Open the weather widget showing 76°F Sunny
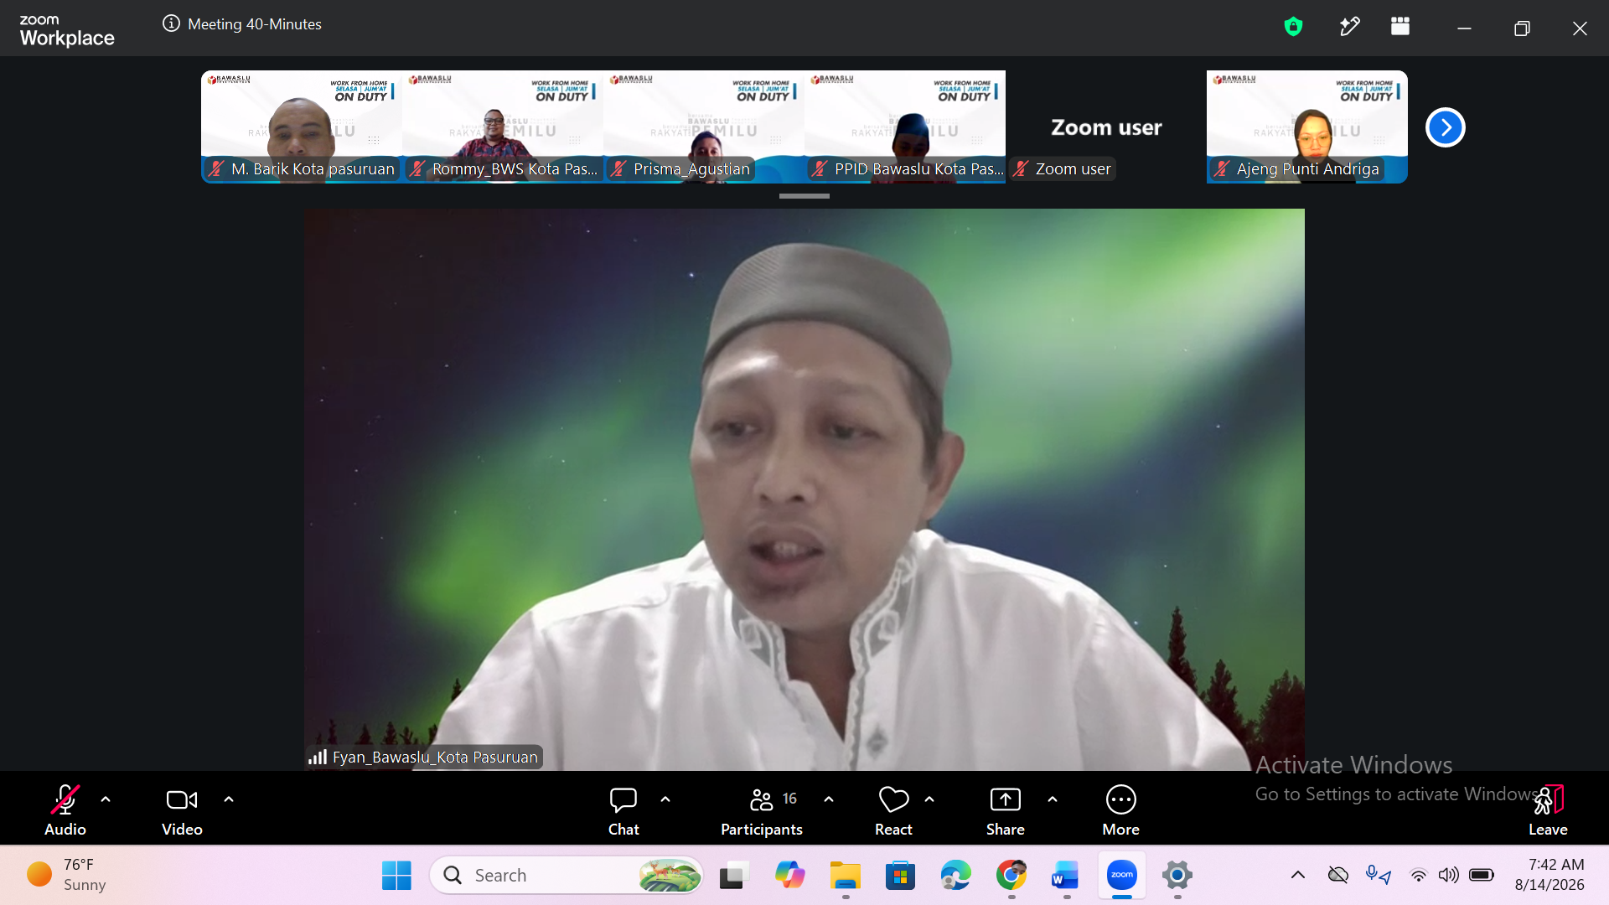Screen dimensions: 1609x905 [x=67, y=875]
